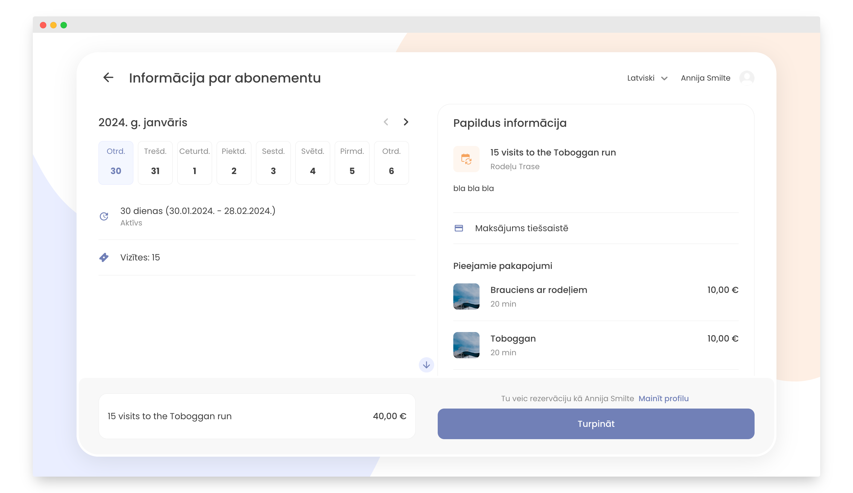
Task: Go to the previous week with the left chevron
Action: (386, 122)
